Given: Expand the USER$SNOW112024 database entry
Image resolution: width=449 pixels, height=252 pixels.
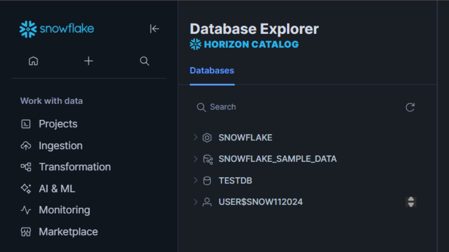Looking at the screenshot, I should pyautogui.click(x=196, y=202).
